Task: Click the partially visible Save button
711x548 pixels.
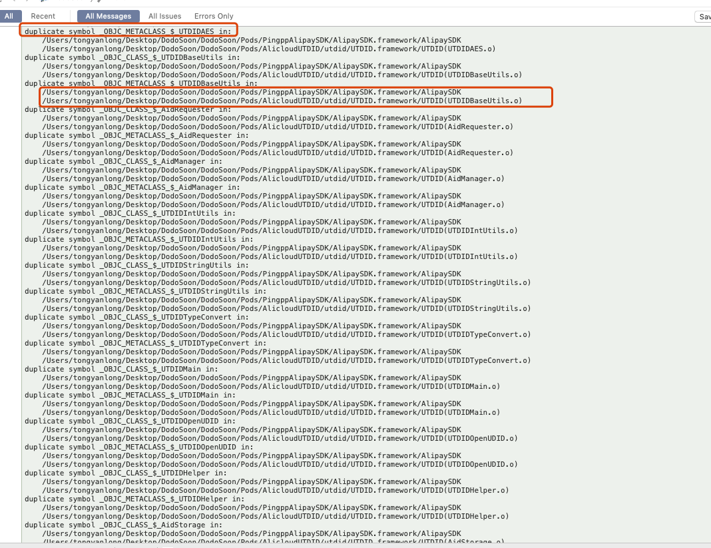Action: 703,17
